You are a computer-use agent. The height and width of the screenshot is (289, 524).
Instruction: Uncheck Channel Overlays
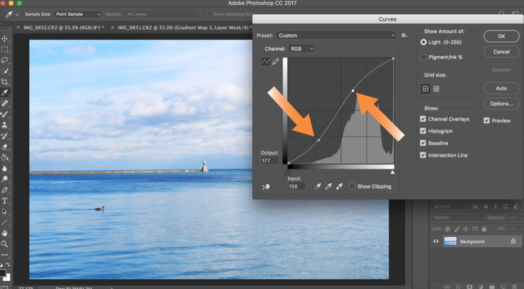point(423,119)
